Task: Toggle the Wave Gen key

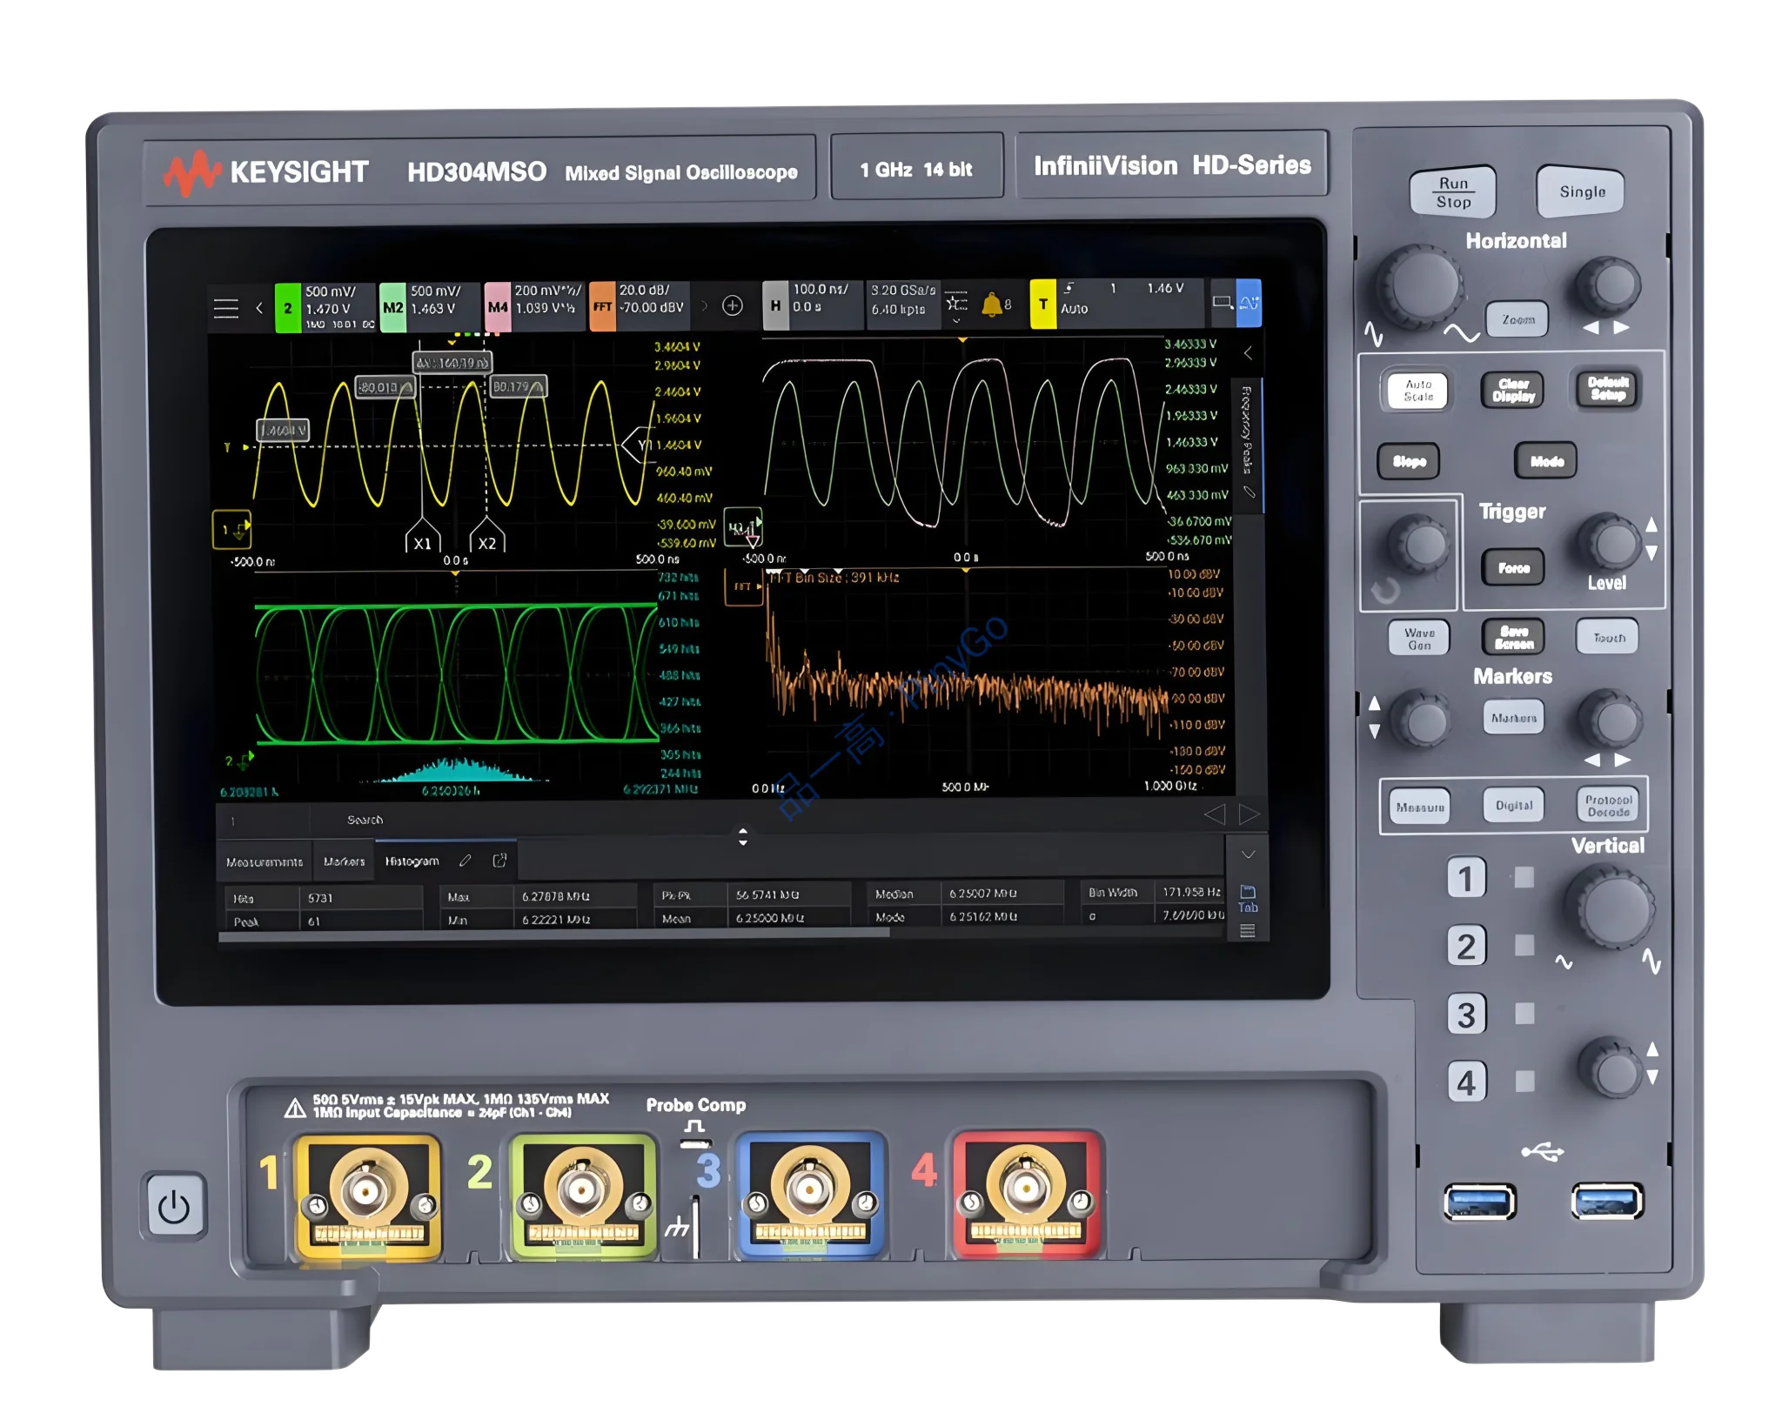Action: [1419, 639]
